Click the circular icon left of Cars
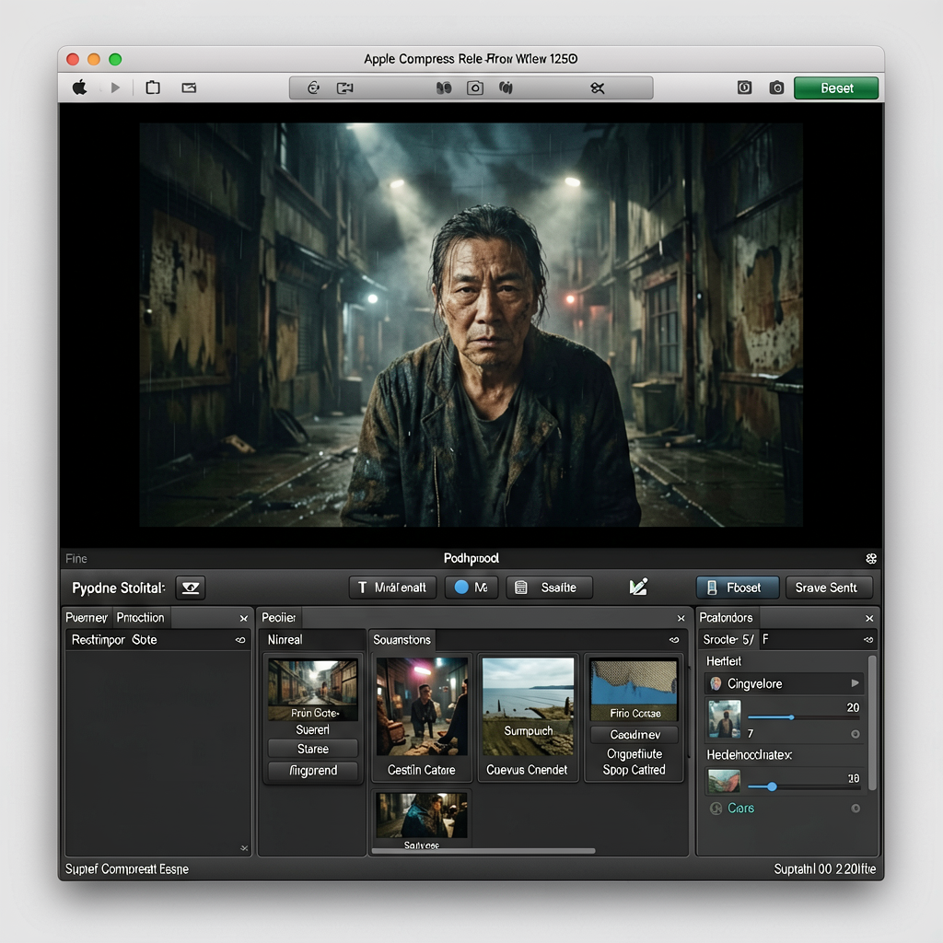 (716, 809)
